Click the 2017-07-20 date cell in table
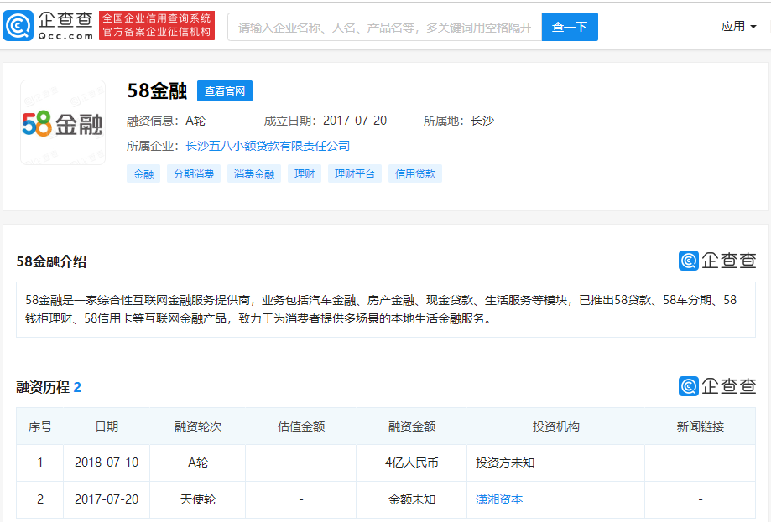Viewport: 771px width, 522px height. click(x=107, y=499)
